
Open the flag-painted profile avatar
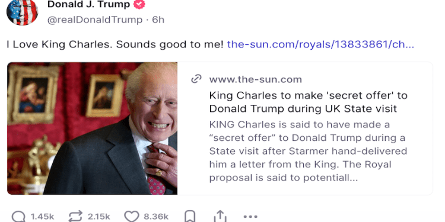click(22, 12)
